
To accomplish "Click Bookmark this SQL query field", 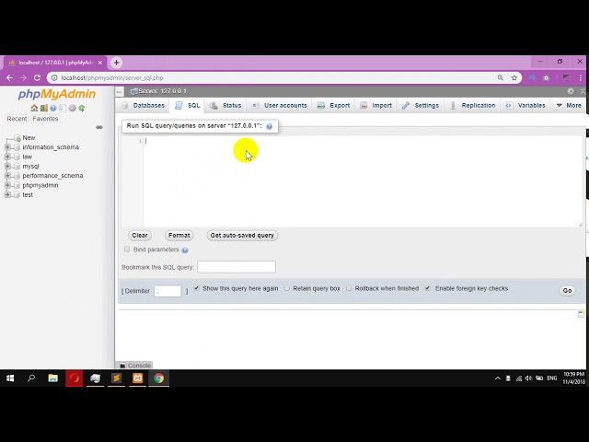I will click(237, 267).
